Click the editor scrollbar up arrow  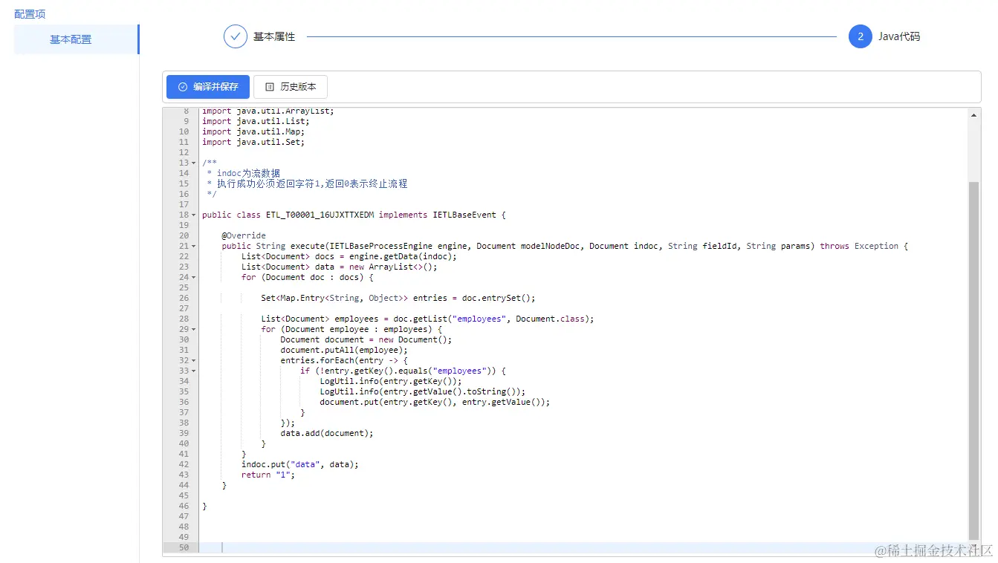(x=975, y=114)
